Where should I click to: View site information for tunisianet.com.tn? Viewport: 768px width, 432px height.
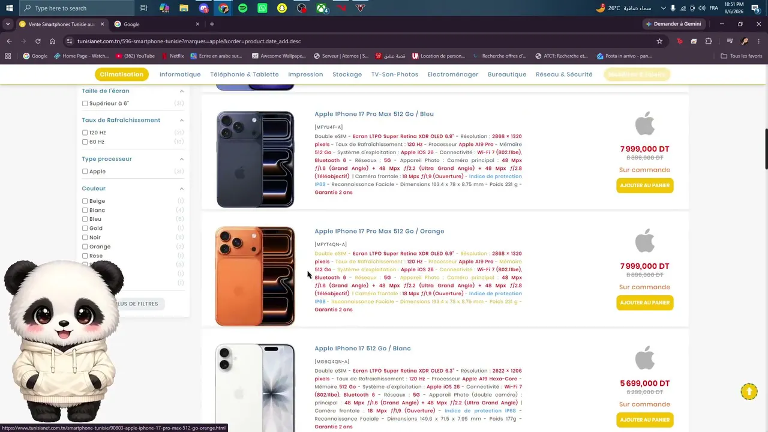[x=70, y=41]
